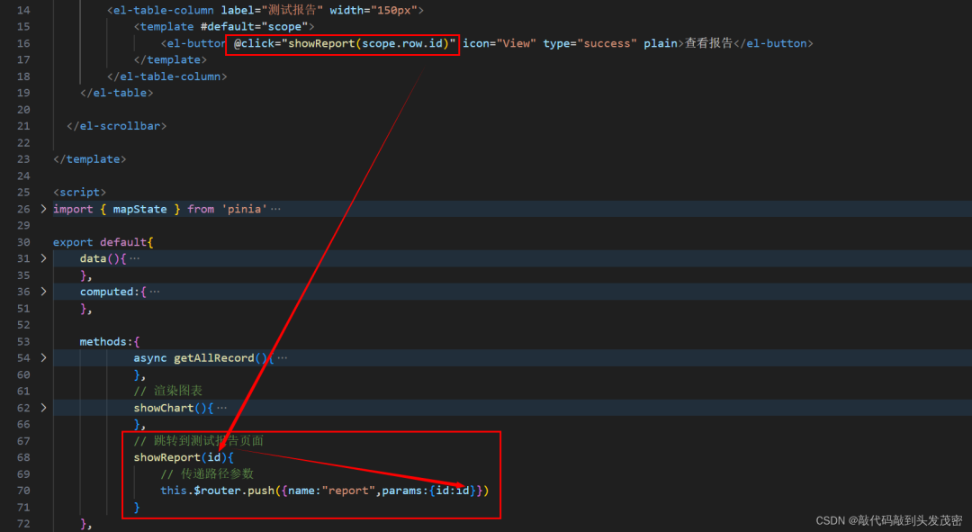Click the closing </el-table> tag
Screen dimensions: 972x532
pyautogui.click(x=116, y=93)
